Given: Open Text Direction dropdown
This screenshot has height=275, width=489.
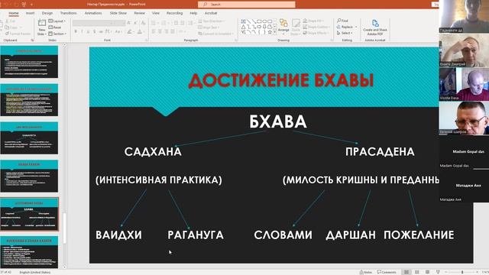Looking at the screenshot, I should pos(211,21).
